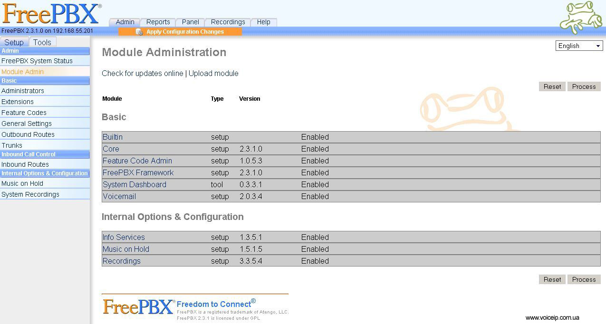The height and width of the screenshot is (324, 606).
Task: Click Enabled status in Builtin row
Action: pyautogui.click(x=315, y=137)
